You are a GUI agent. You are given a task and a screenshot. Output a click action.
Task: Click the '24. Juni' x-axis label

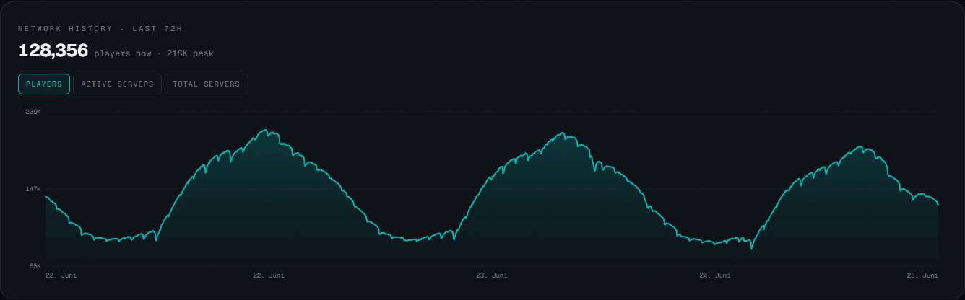pos(714,275)
